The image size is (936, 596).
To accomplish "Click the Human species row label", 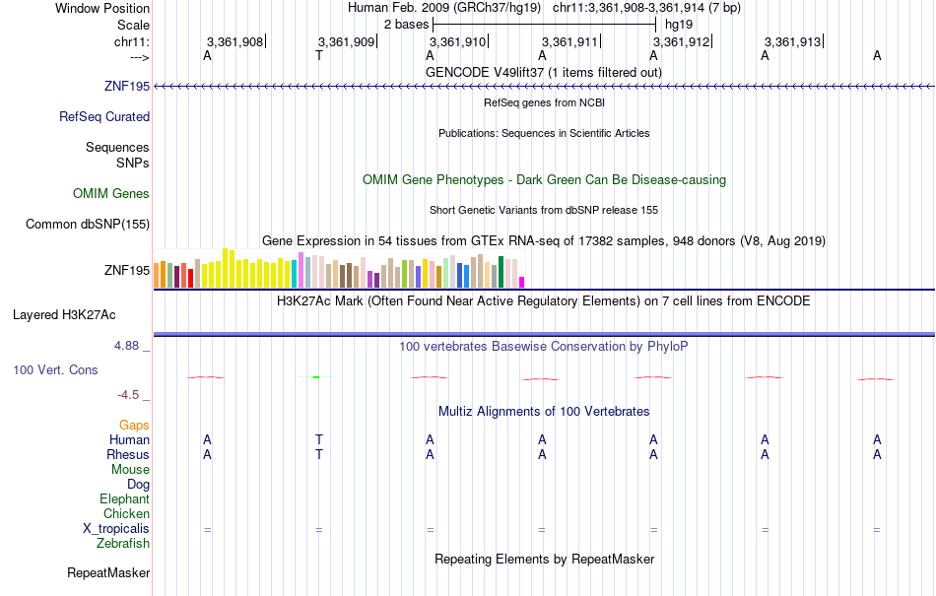I will tap(129, 439).
